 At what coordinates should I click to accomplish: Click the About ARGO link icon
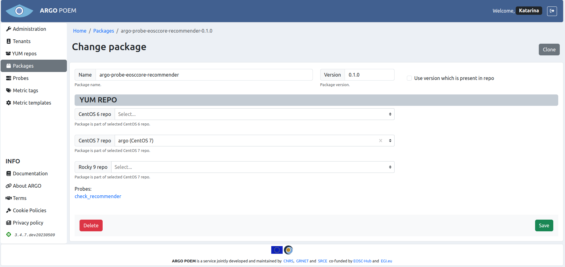9,186
